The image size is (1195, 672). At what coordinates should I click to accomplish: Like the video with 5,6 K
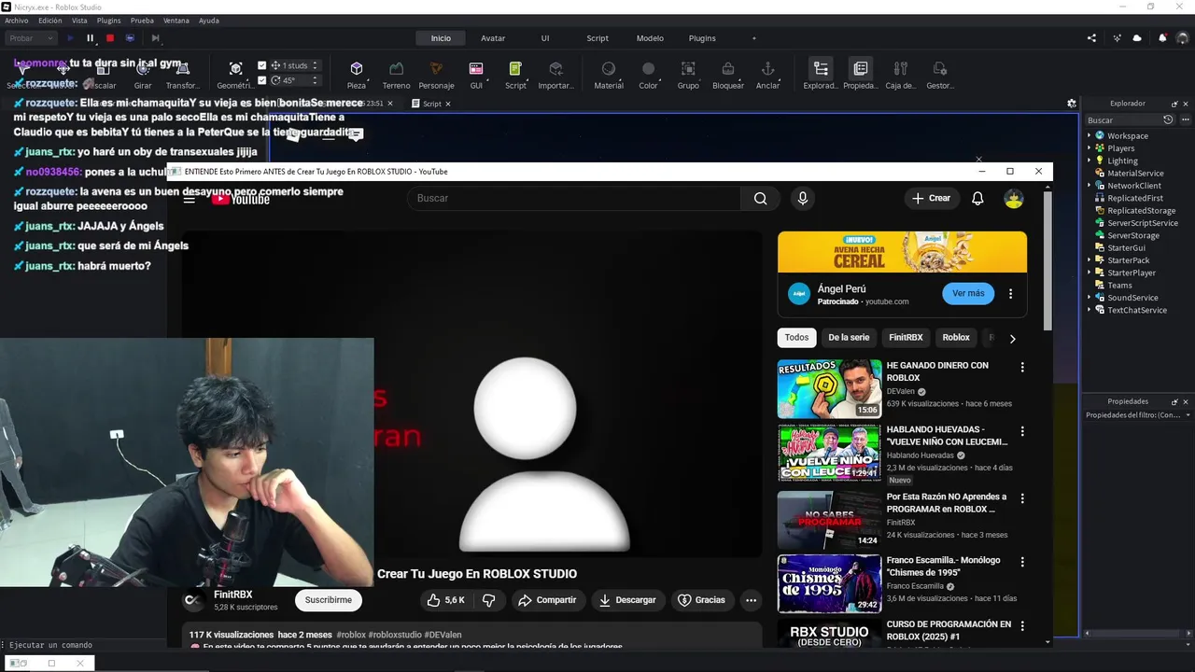445,600
